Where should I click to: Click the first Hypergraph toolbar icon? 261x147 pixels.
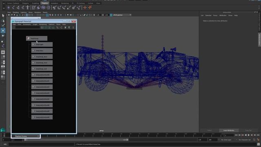(42, 27)
